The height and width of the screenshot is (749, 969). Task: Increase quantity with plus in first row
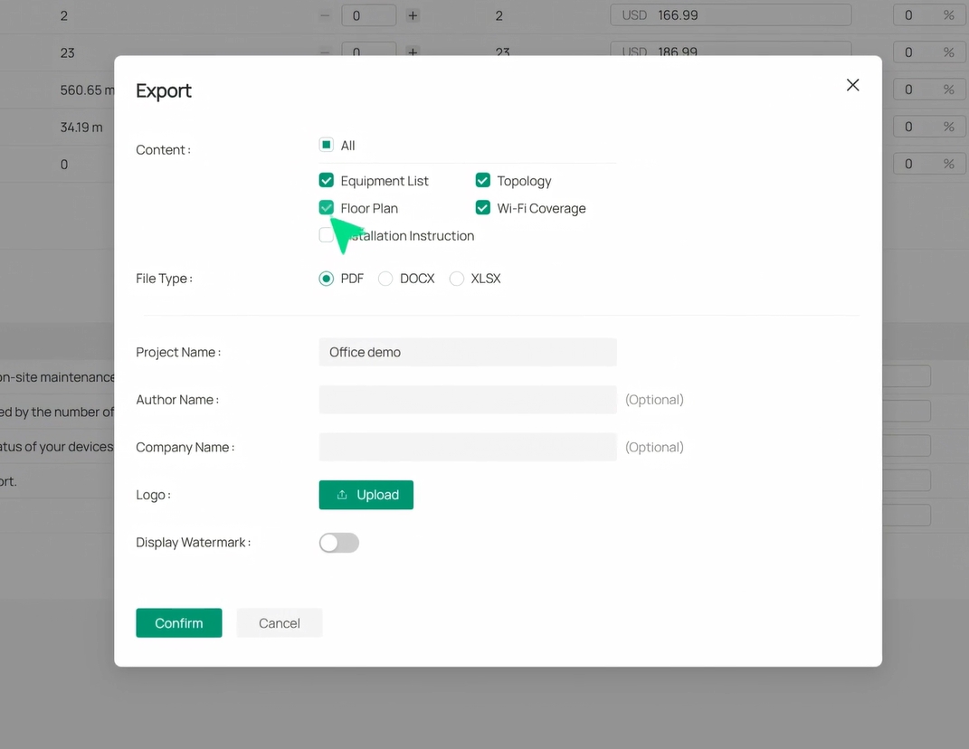pos(413,15)
